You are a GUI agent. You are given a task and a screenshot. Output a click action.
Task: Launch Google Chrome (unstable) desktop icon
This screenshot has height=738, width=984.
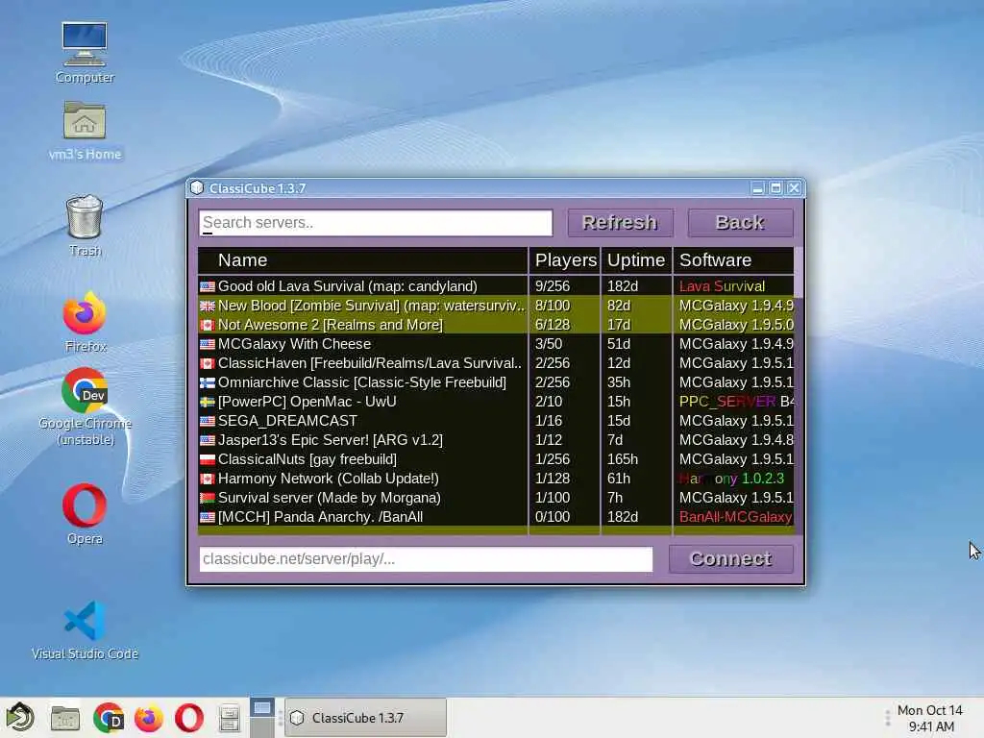coord(85,406)
